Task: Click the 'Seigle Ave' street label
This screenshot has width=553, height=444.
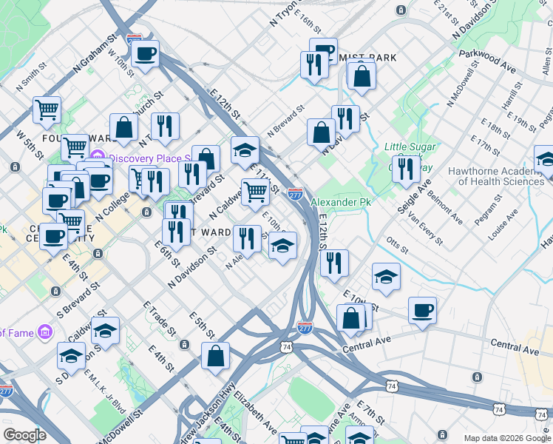Action: pos(414,196)
